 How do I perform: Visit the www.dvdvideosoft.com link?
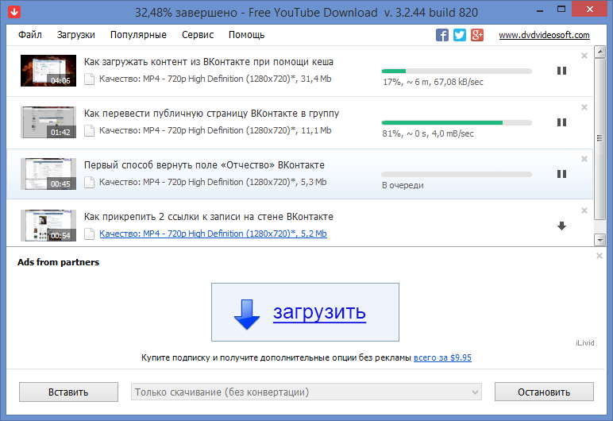coord(544,35)
